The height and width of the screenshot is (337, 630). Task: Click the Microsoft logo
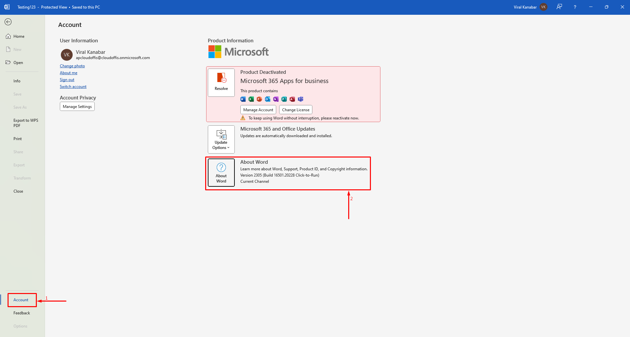pos(238,52)
